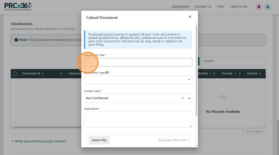Open FAQ page
The width and height of the screenshot is (279, 155).
pyautogui.click(x=220, y=6)
